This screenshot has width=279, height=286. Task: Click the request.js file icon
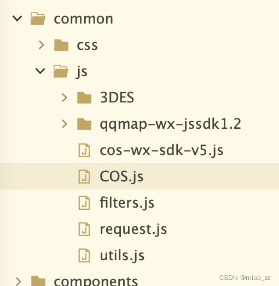(x=84, y=229)
